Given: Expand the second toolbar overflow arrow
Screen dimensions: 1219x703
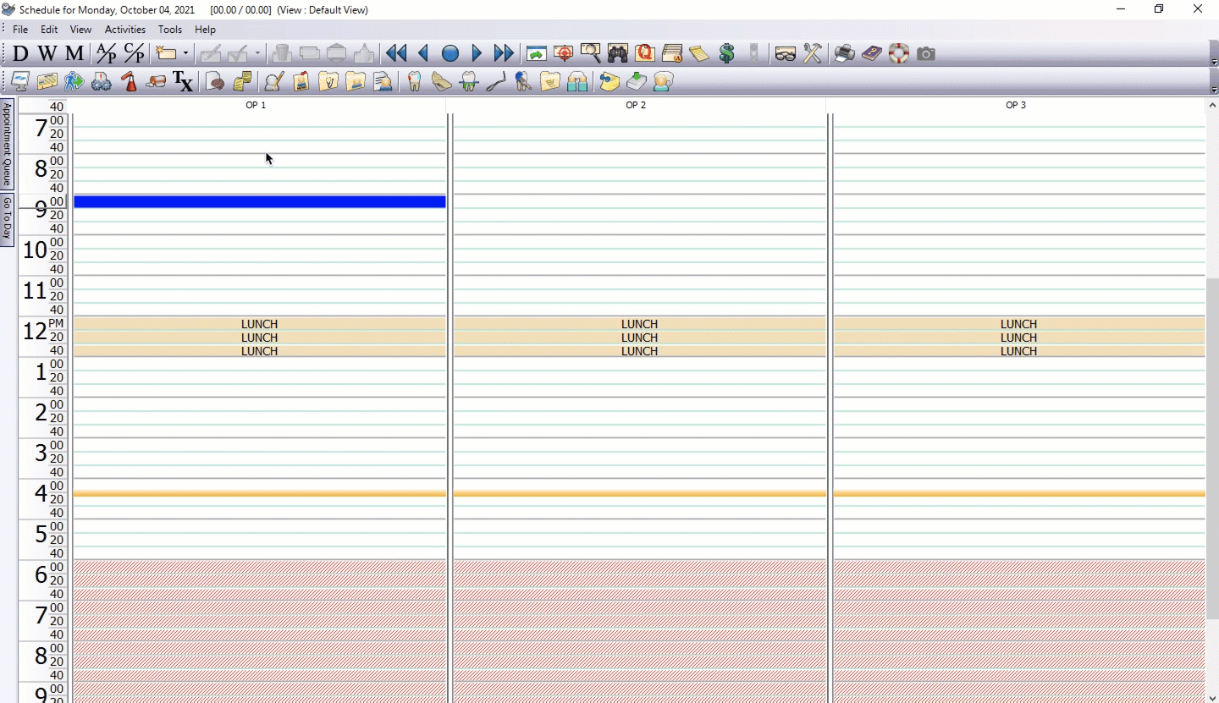Looking at the screenshot, I should tap(1214, 89).
